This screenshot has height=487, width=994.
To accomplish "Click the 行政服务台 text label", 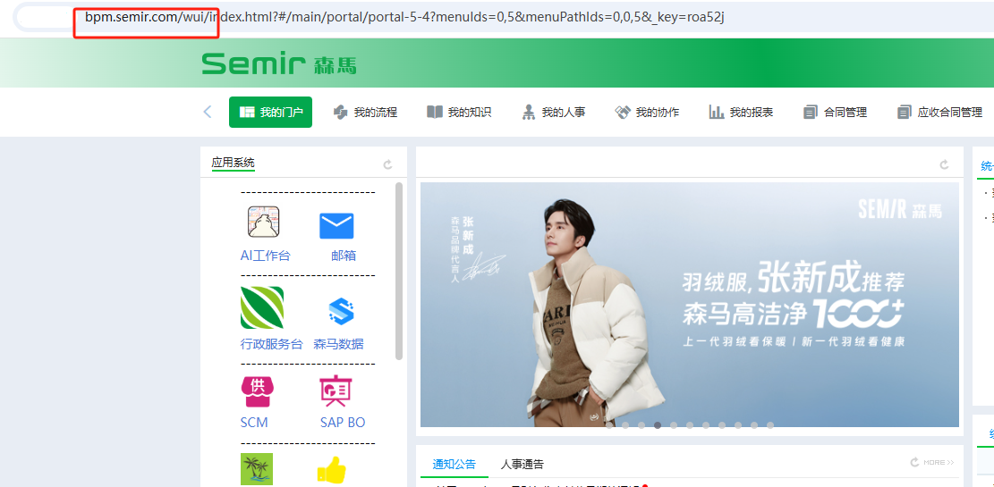I will 272,344.
